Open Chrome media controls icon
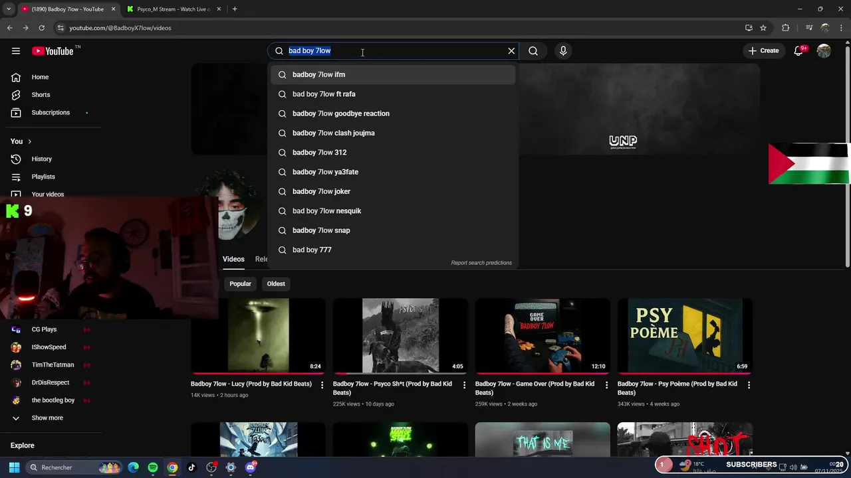The height and width of the screenshot is (478, 851). pos(808,28)
